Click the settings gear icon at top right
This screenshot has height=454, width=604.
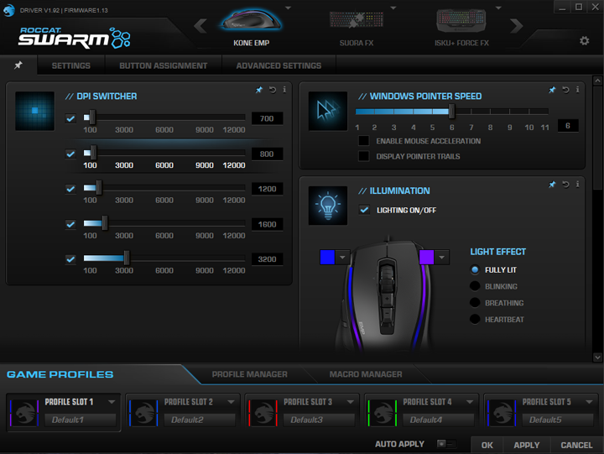pyautogui.click(x=584, y=41)
